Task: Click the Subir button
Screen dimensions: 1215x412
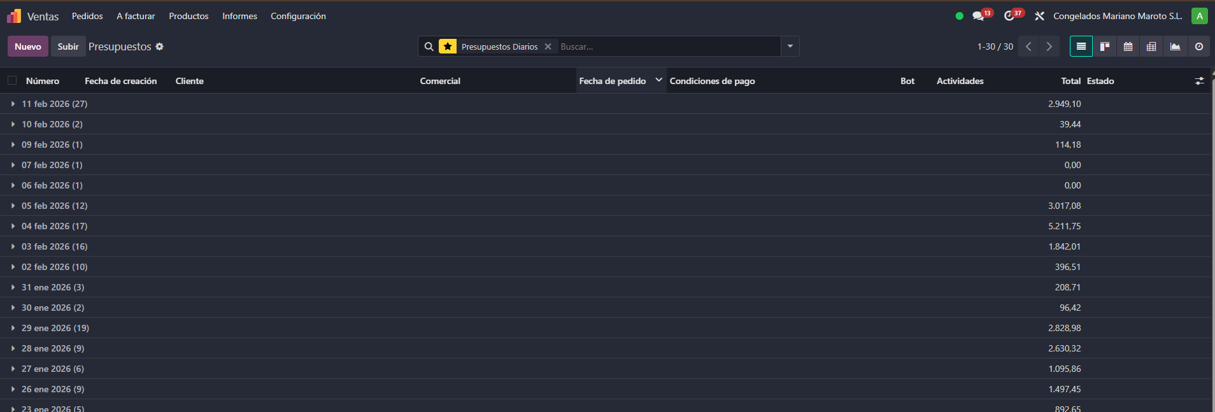Action: pyautogui.click(x=68, y=46)
